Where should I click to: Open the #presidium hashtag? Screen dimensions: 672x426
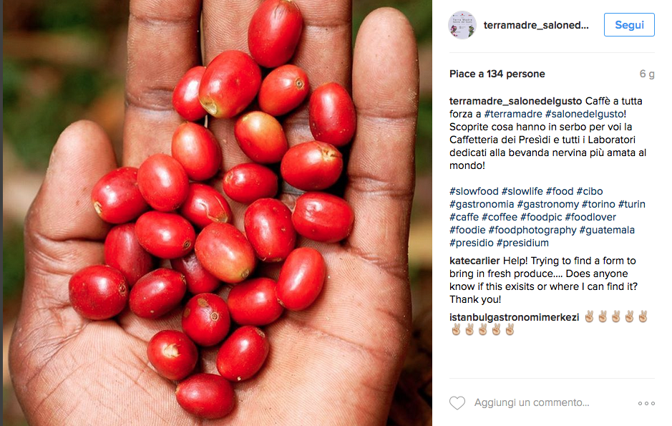click(522, 243)
